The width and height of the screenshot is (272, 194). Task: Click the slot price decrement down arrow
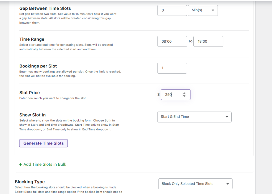click(x=184, y=96)
